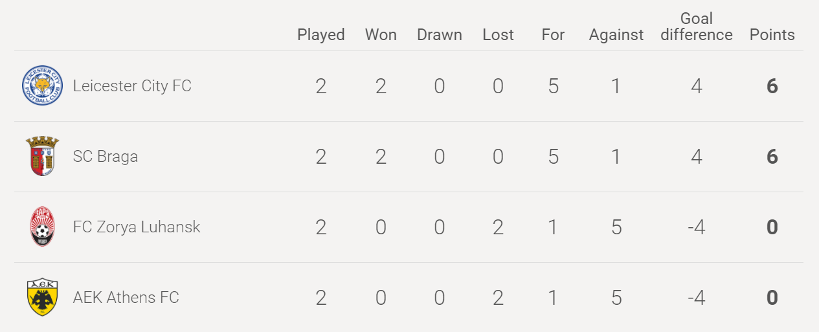The image size is (819, 332).
Task: Click the FC Zorya Luhansk crest
Action: click(42, 227)
